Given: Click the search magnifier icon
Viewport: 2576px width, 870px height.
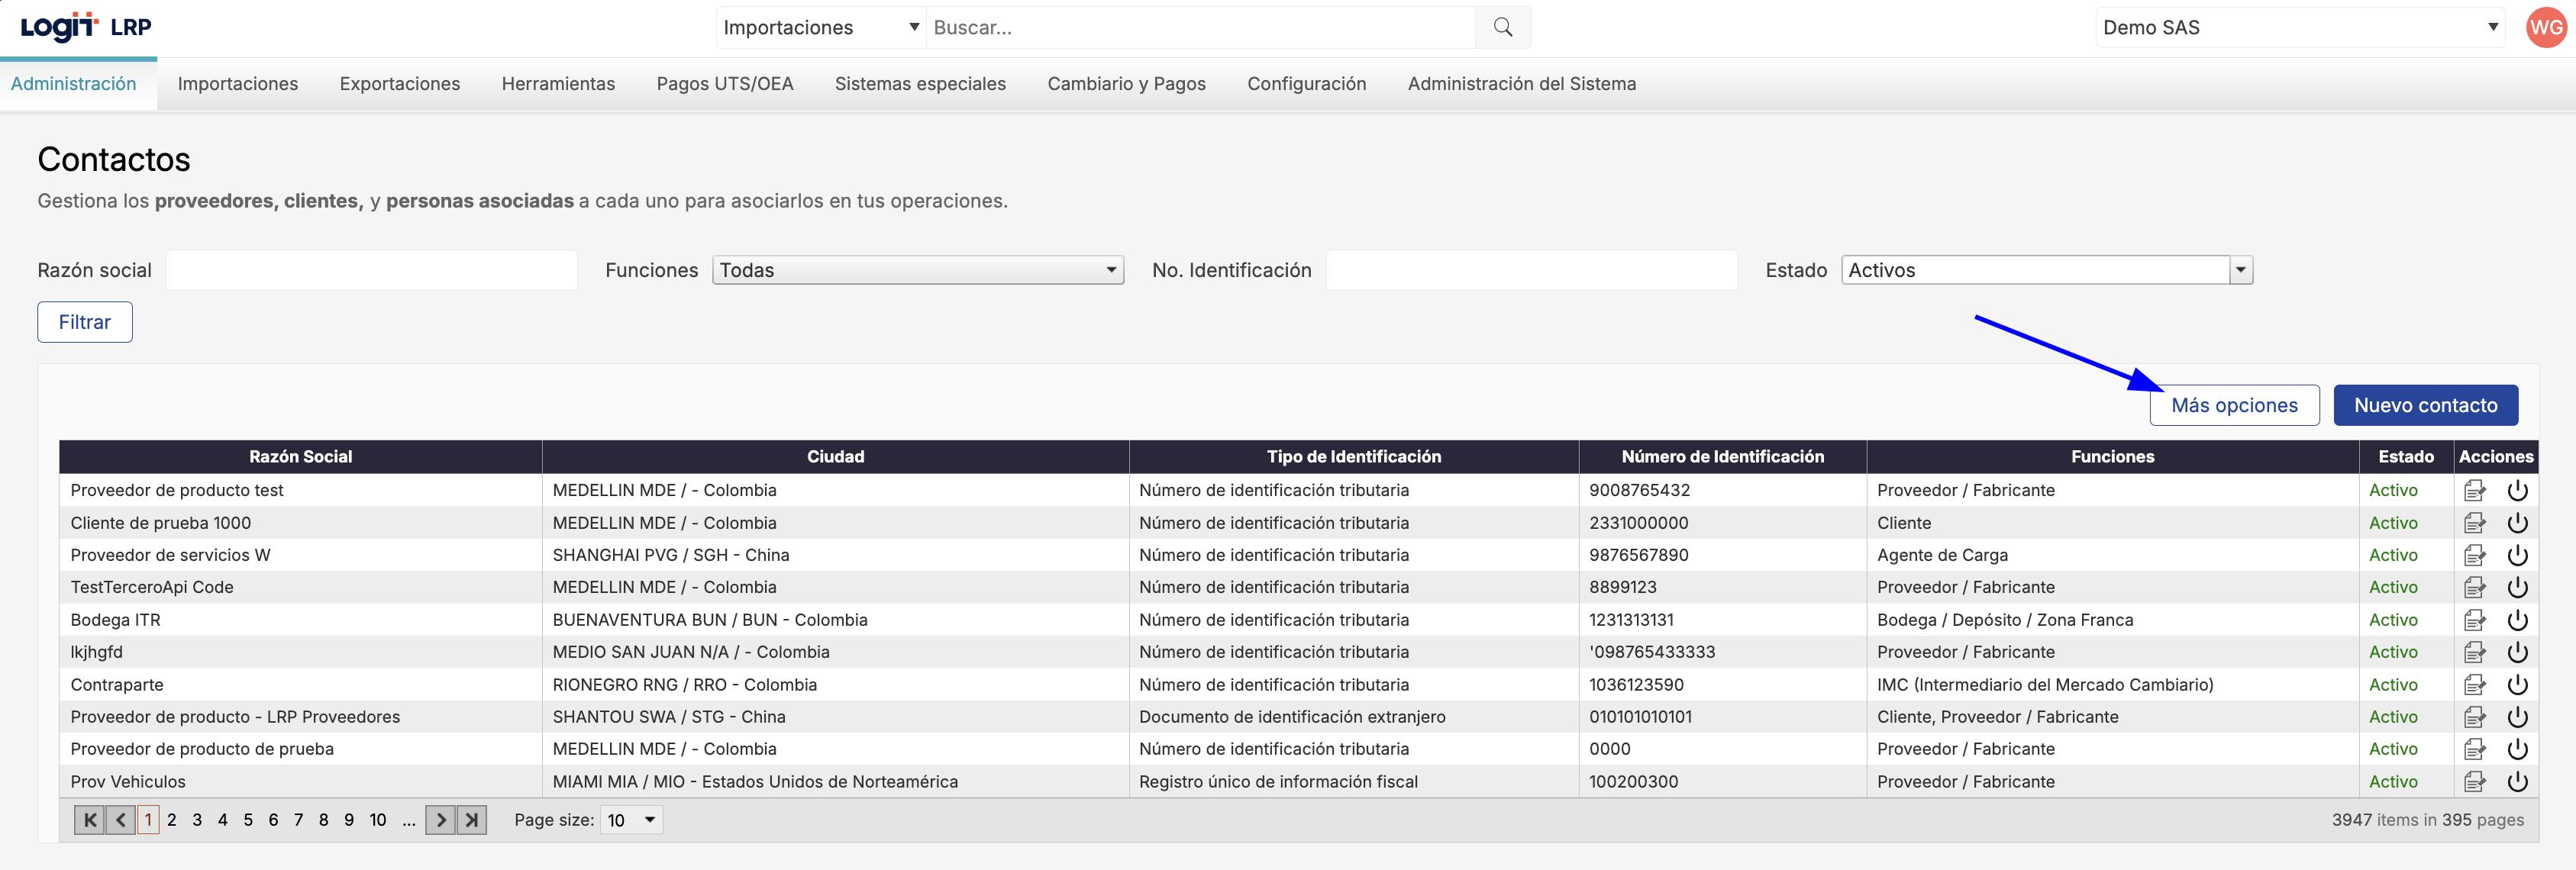Looking at the screenshot, I should pos(1502,28).
